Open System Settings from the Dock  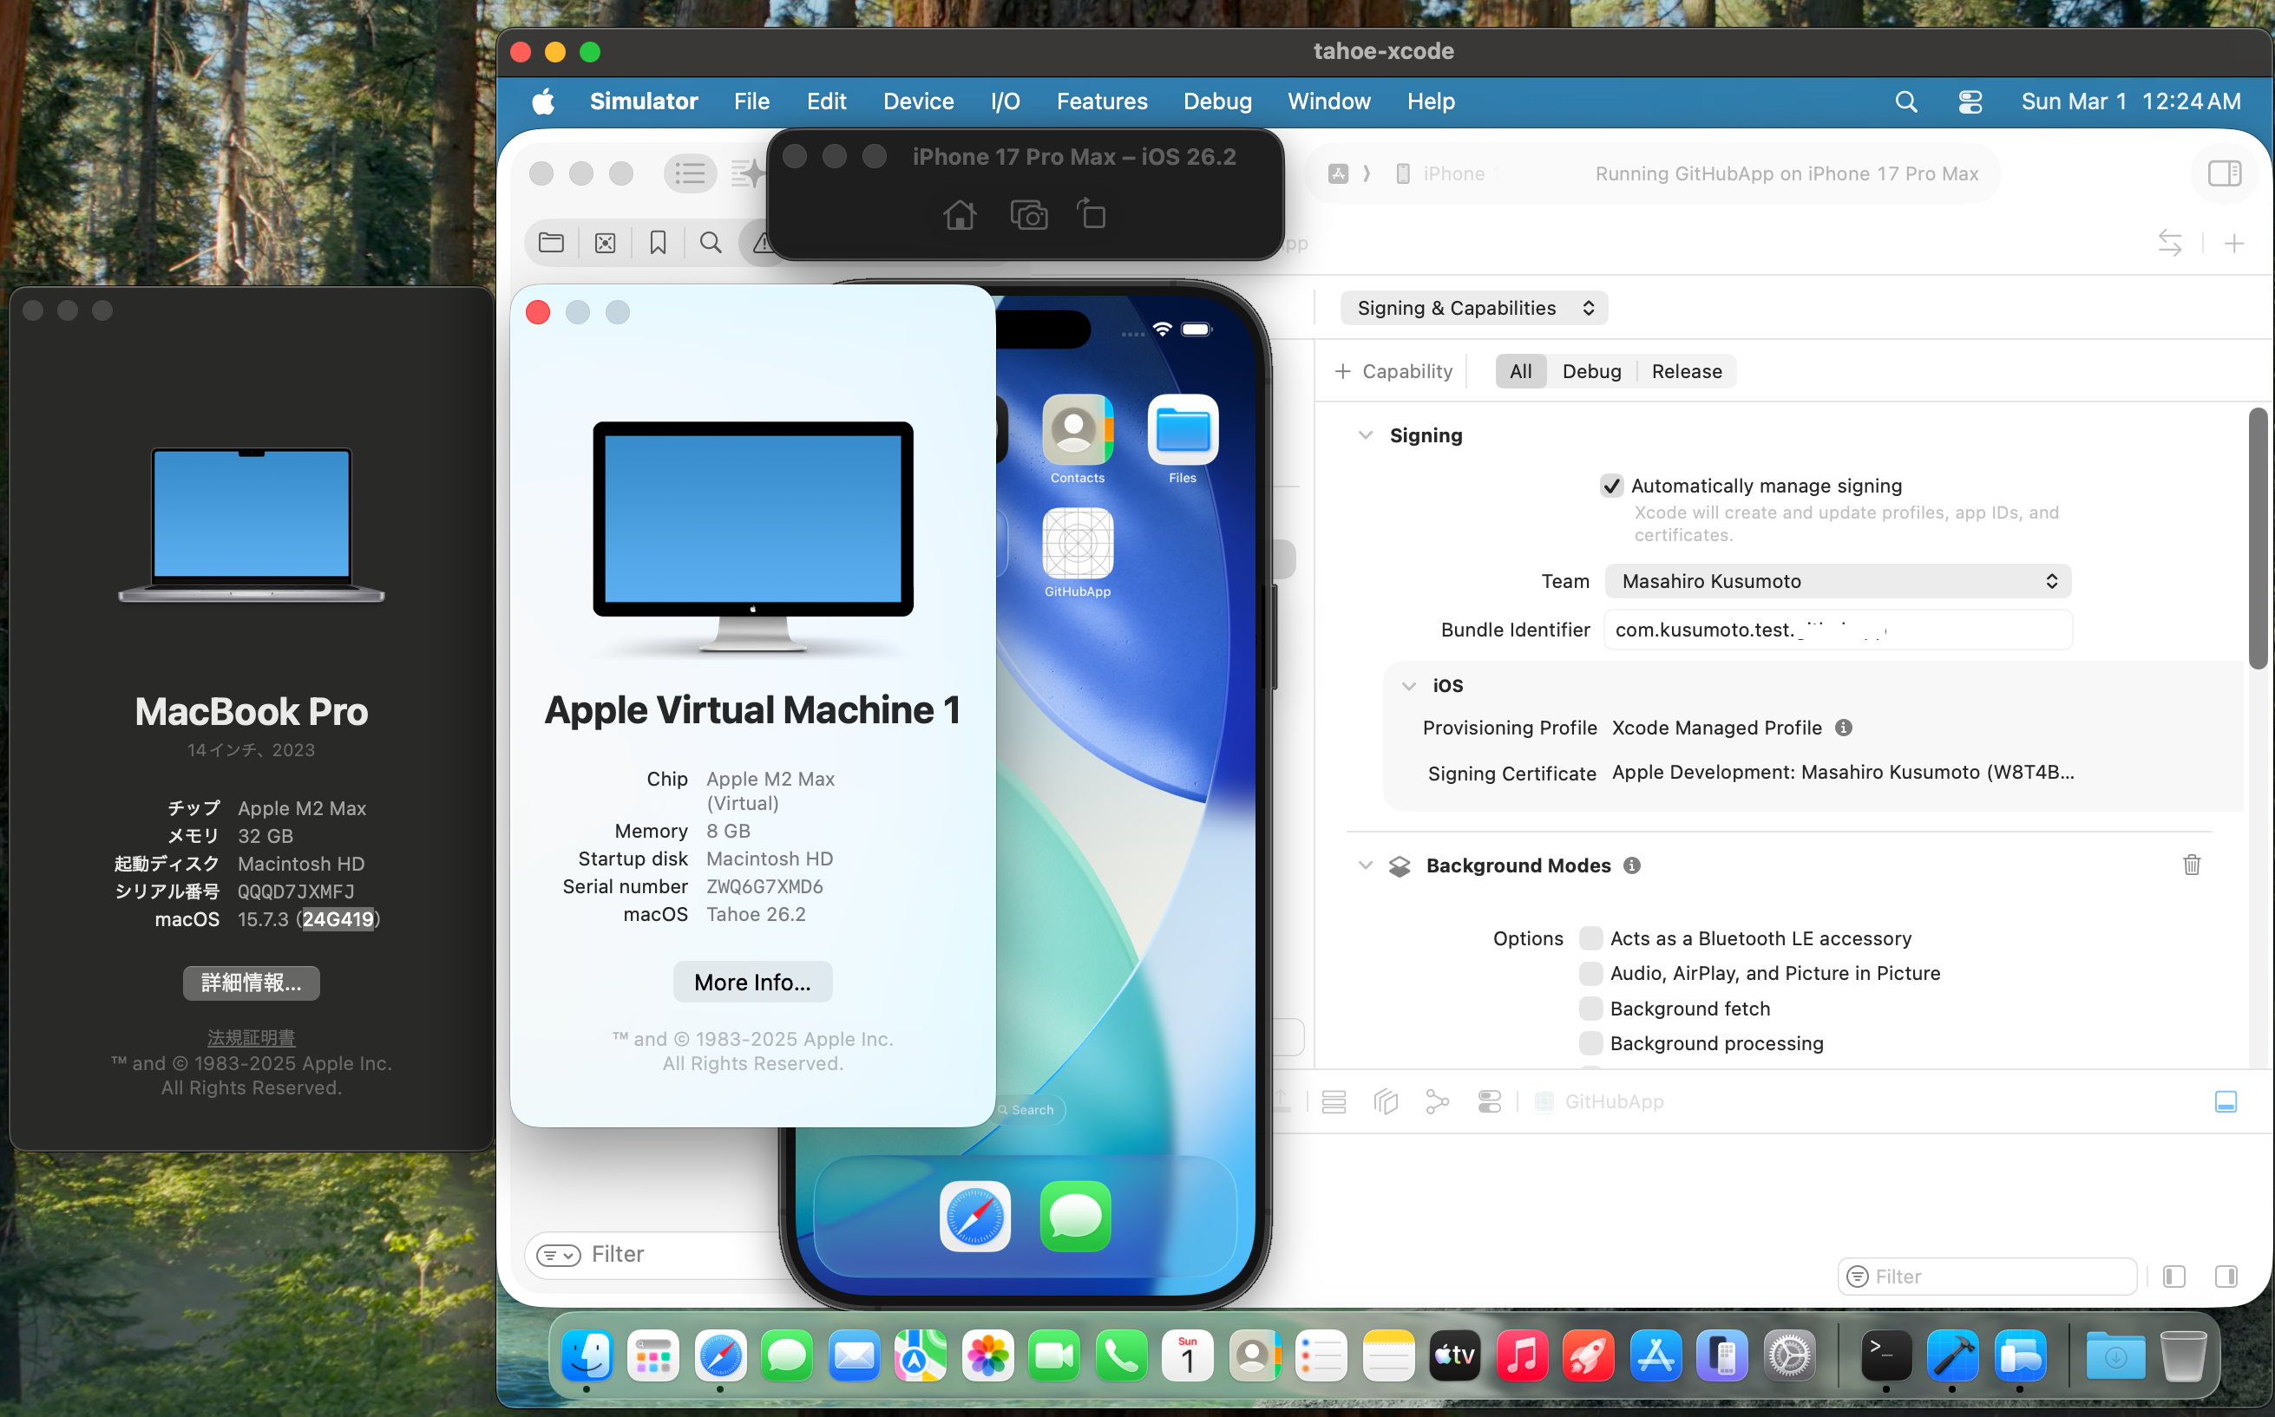[x=1789, y=1355]
